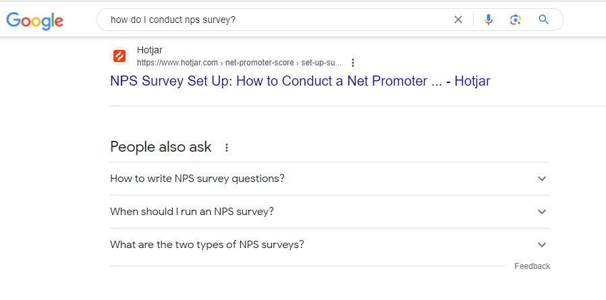The width and height of the screenshot is (606, 300).
Task: Expand chevron for How to write NPS survey questions
Action: (x=542, y=179)
